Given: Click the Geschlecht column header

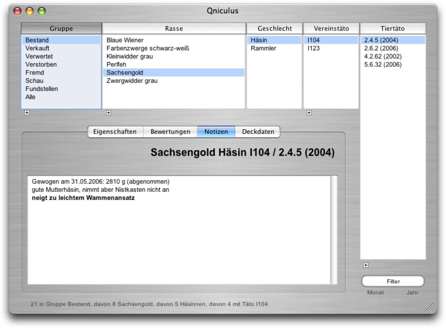Looking at the screenshot, I should pos(275,28).
